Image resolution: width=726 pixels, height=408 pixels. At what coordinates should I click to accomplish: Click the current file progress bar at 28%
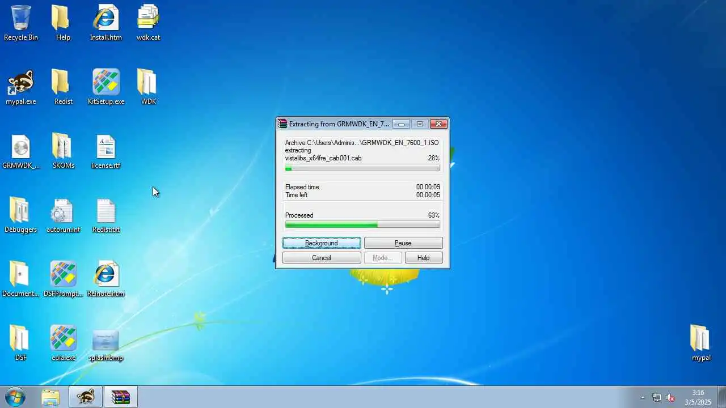362,169
